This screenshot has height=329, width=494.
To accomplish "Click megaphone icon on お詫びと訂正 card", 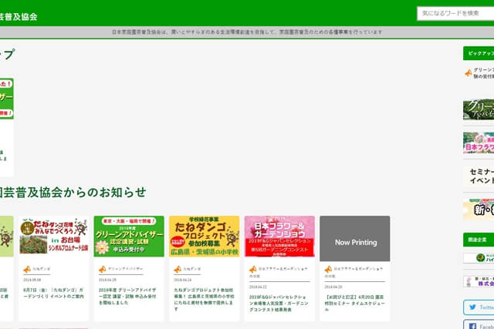I will tap(328, 269).
